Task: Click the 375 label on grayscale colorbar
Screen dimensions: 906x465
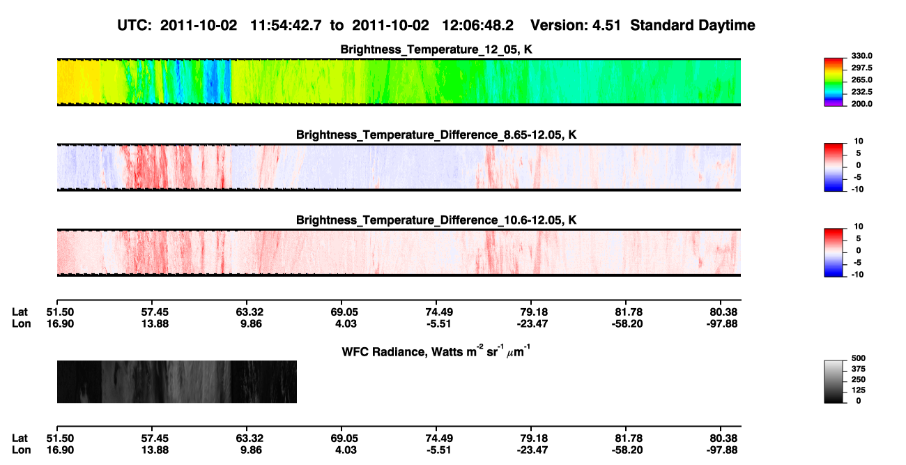Action: (859, 369)
